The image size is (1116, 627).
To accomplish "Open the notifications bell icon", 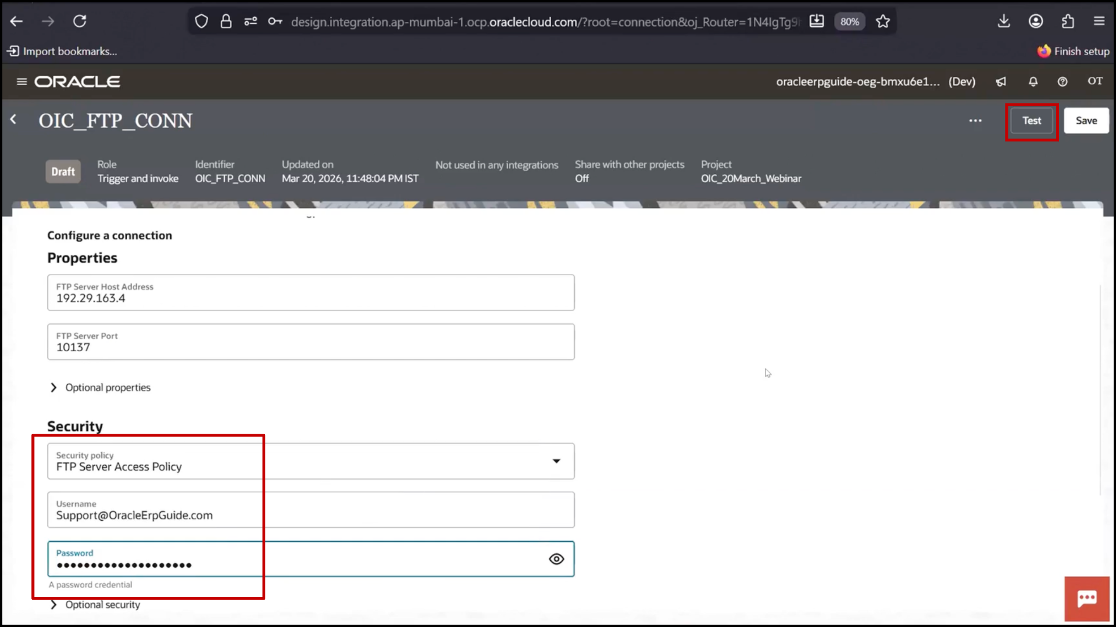I will pos(1033,82).
